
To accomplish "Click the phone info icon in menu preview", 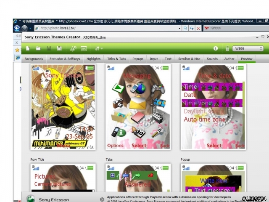I will coord(118,132).
